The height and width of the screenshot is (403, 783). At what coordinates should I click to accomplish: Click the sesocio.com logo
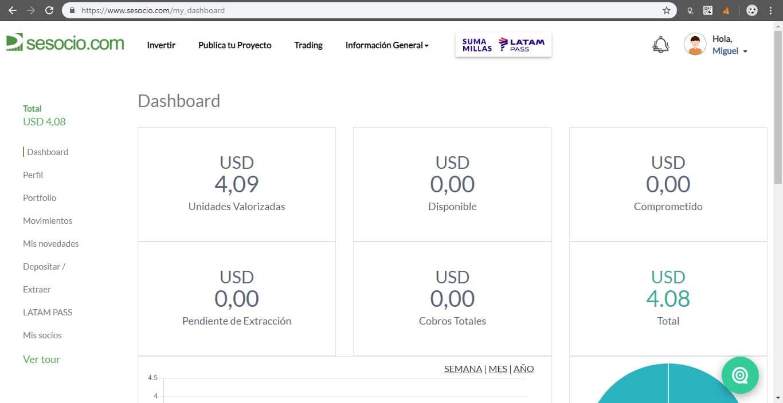click(65, 43)
